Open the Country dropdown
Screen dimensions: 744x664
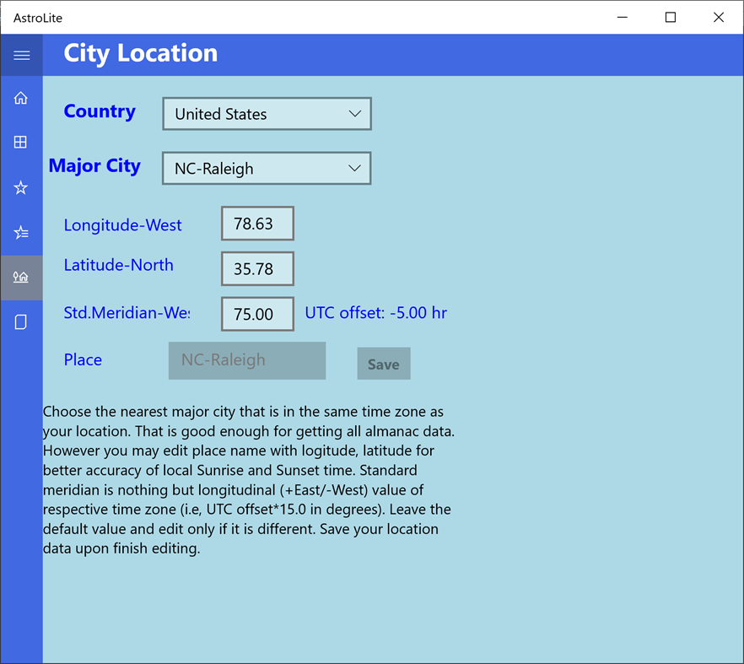point(266,113)
